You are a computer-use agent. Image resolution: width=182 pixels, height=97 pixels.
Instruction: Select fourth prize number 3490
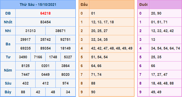(x=23, y=57)
